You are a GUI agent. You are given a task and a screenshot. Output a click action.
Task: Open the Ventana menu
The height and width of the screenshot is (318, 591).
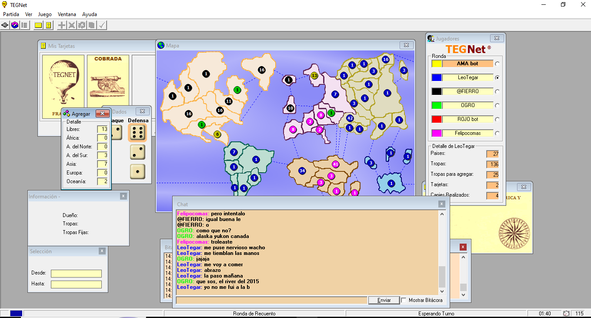click(67, 14)
